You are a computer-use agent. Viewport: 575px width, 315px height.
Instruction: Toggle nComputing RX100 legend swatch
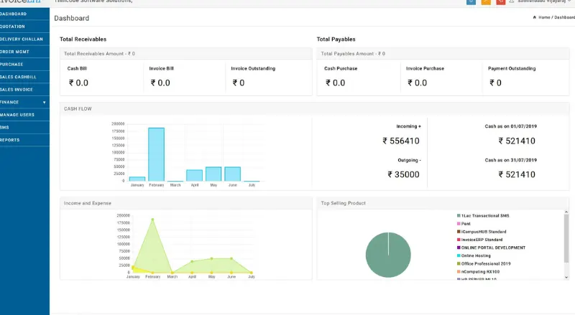(x=459, y=272)
